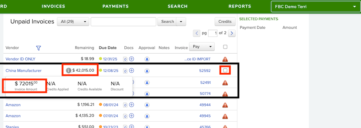Viewport: 361px width, 128px height.
Task: Open the Vendor ID ONLY vendor link
Action: coord(21,59)
